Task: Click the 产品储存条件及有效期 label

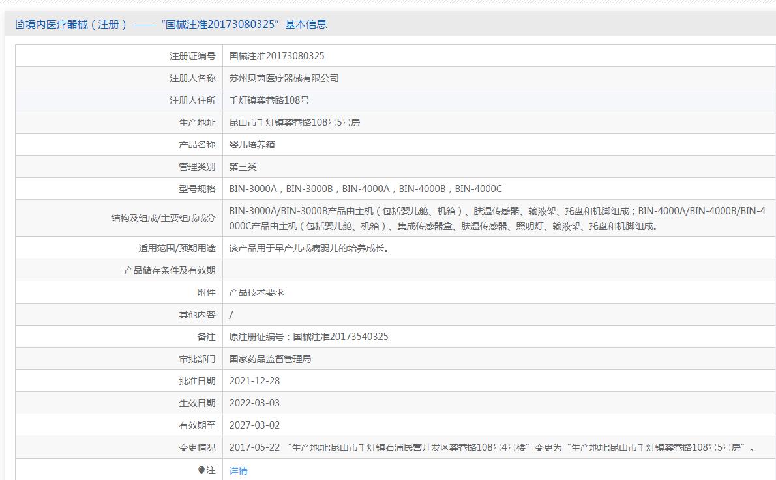Action: 170,270
